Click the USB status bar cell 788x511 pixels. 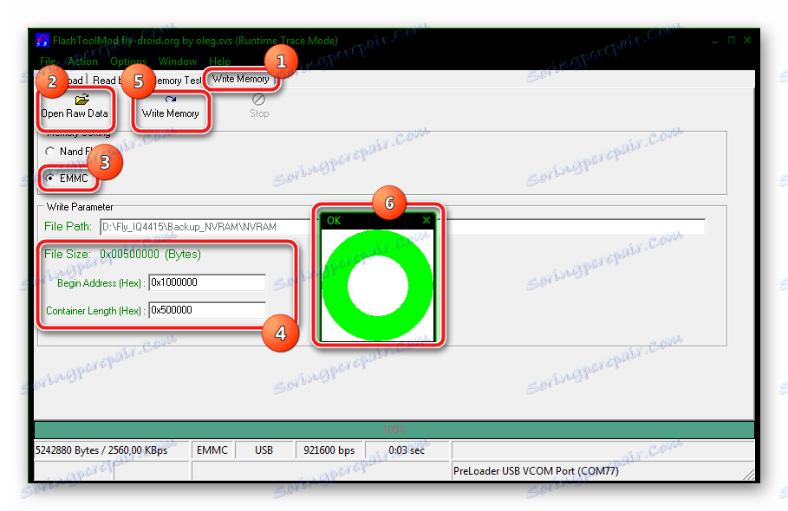pos(264,450)
